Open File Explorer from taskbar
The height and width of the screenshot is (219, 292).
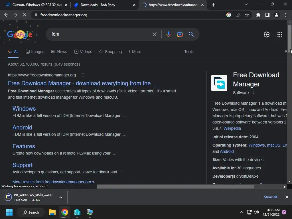pyautogui.click(x=52, y=212)
